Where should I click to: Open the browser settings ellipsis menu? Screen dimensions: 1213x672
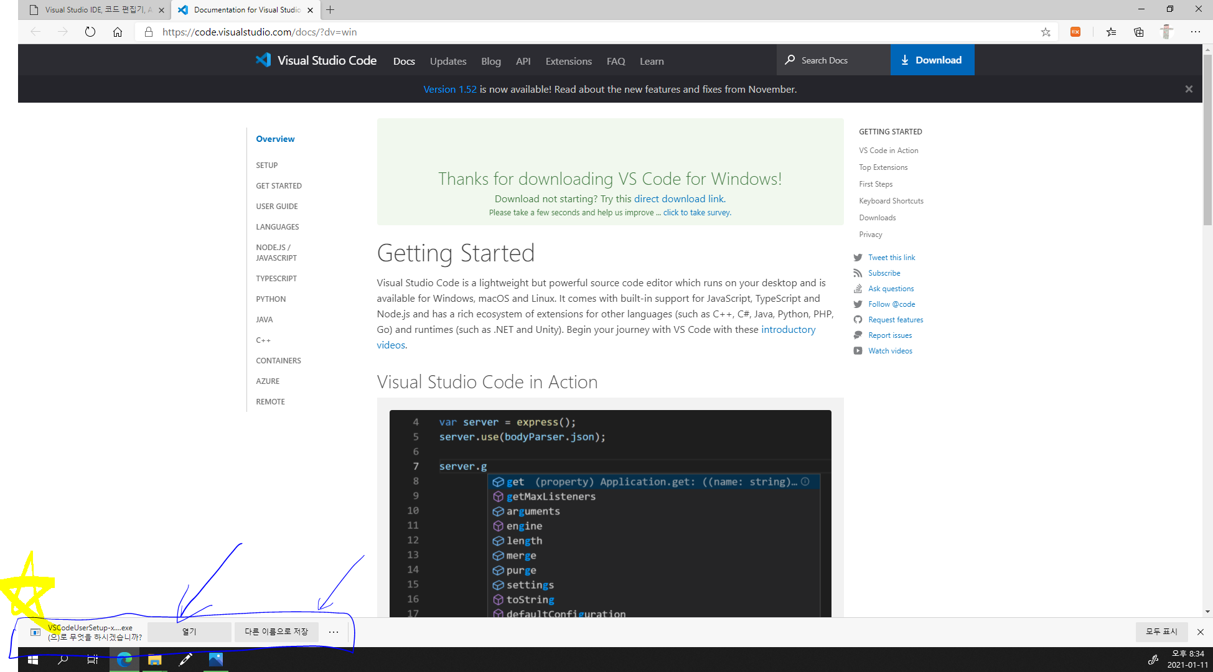(1196, 32)
